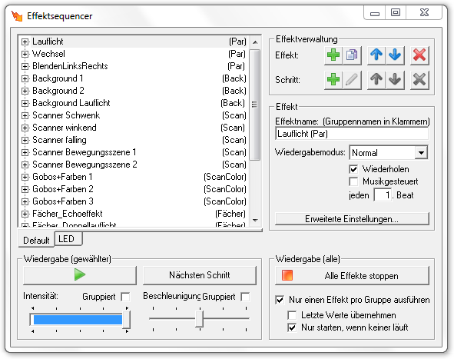Expand the Background 1 node
This screenshot has width=454, height=359.
[25, 78]
